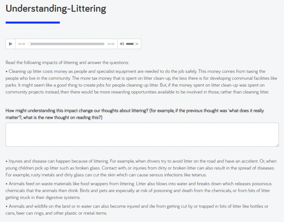Click the middle of the audio progress track
284x222 pixels.
click(66, 44)
